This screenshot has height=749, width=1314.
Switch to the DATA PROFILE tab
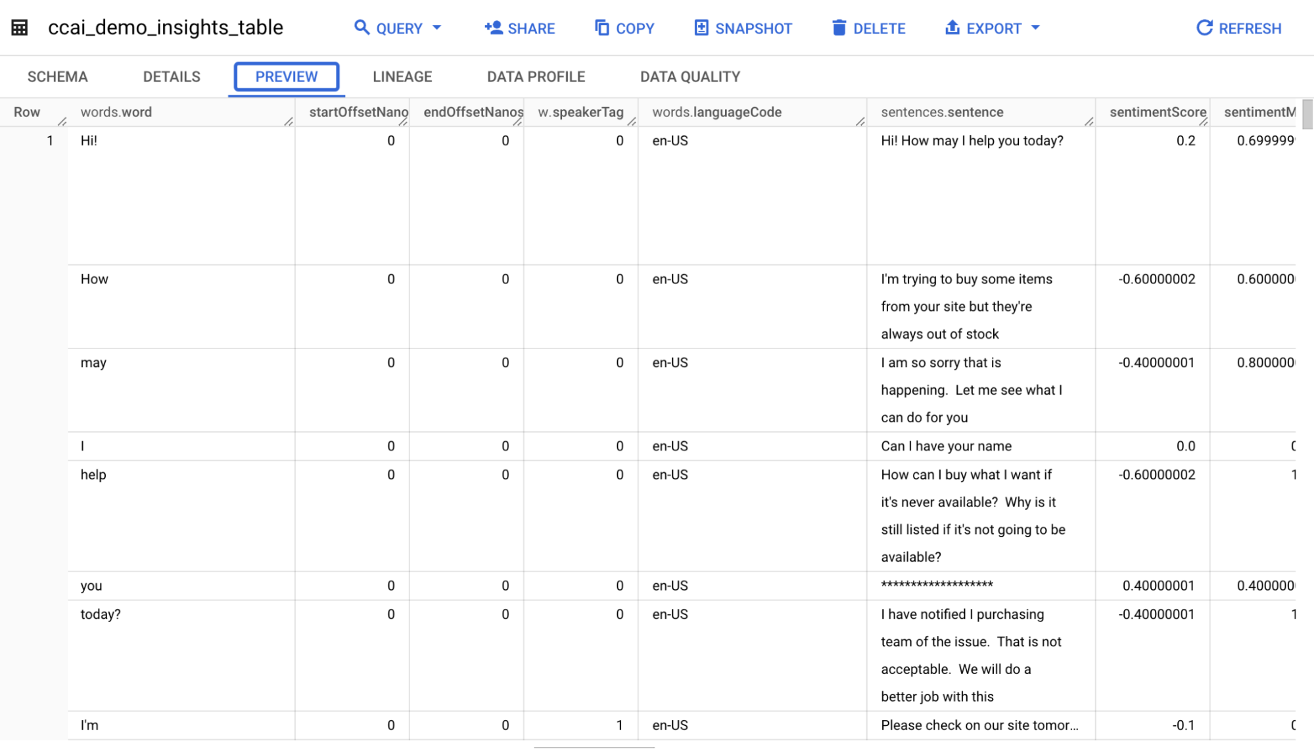(x=535, y=76)
